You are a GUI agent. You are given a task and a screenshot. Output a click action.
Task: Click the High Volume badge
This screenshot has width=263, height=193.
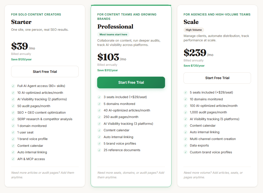(194, 30)
